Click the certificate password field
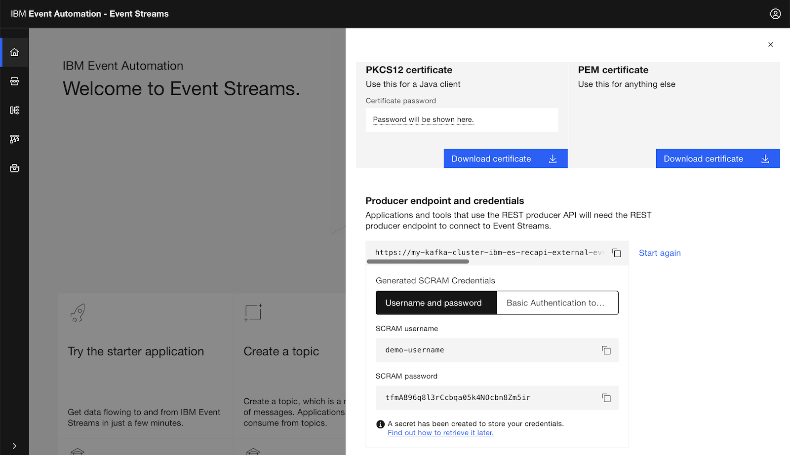This screenshot has width=790, height=455. pyautogui.click(x=462, y=120)
